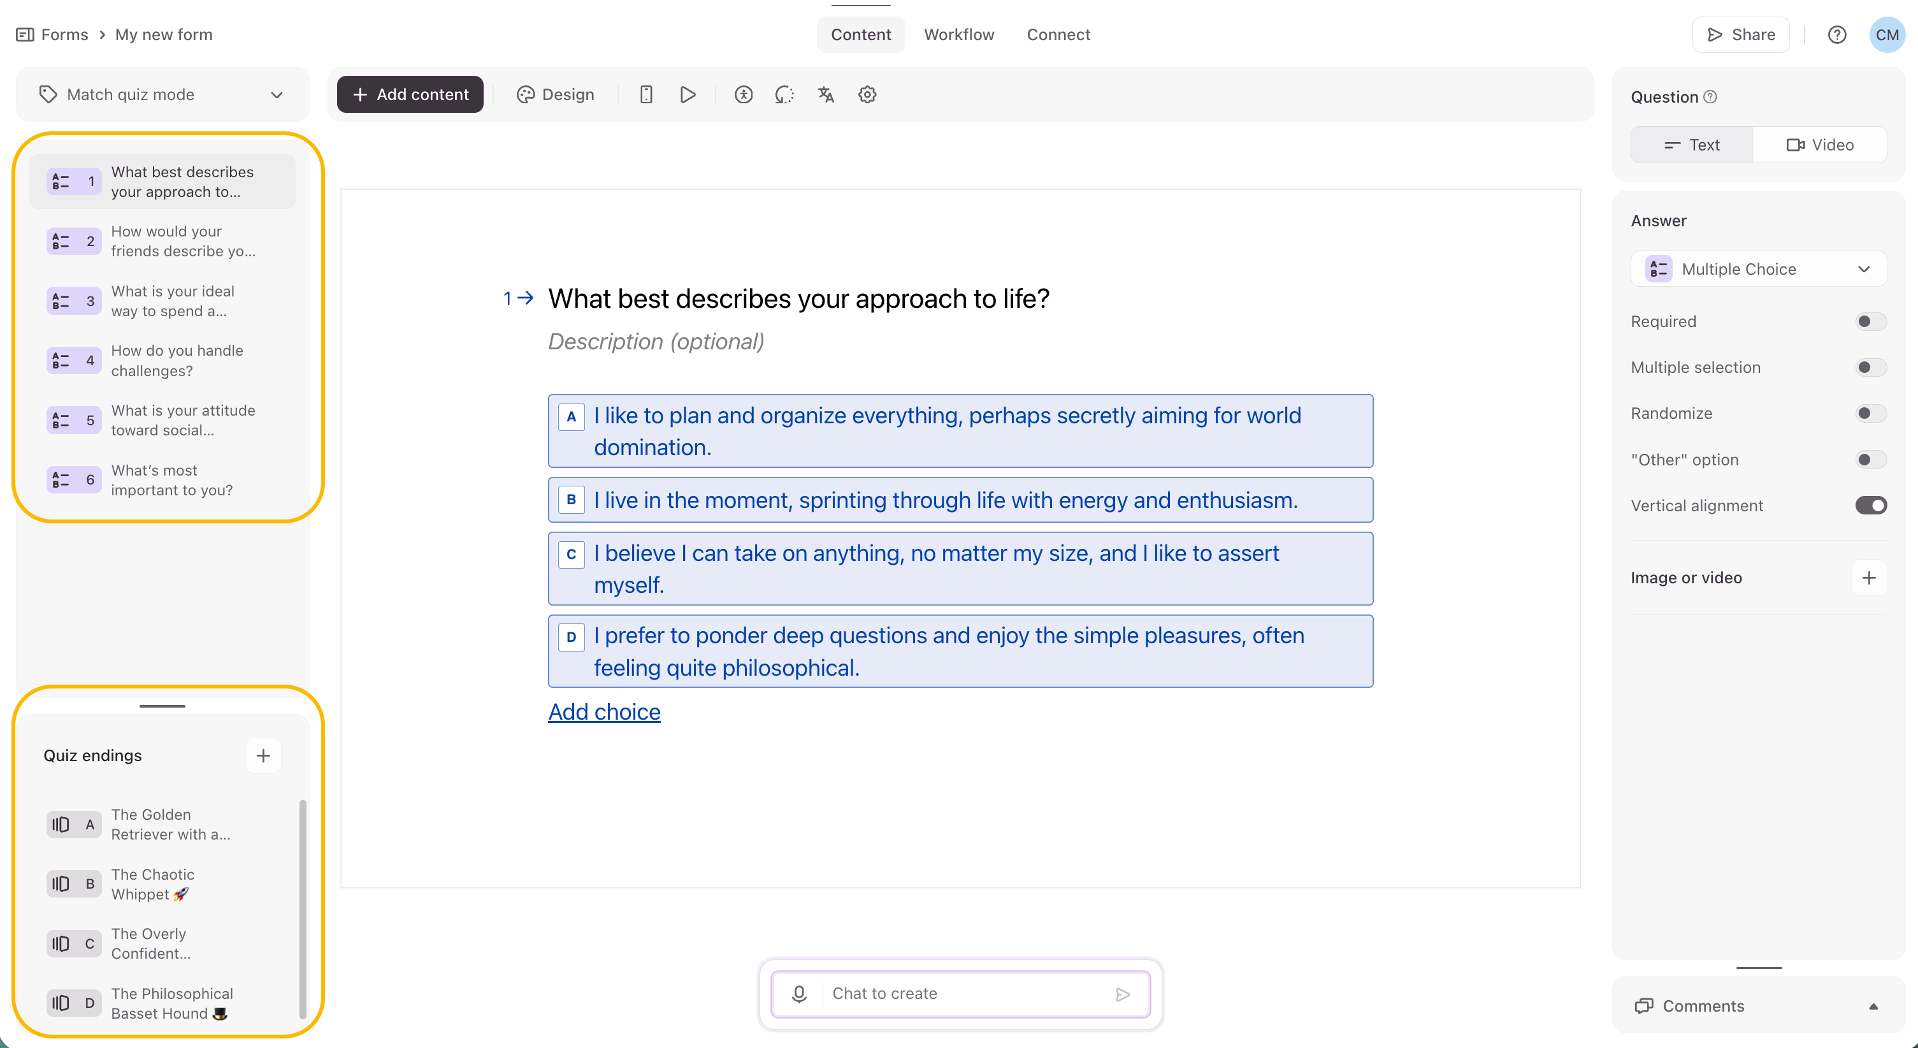
Task: Click the Add choice link
Action: click(604, 711)
